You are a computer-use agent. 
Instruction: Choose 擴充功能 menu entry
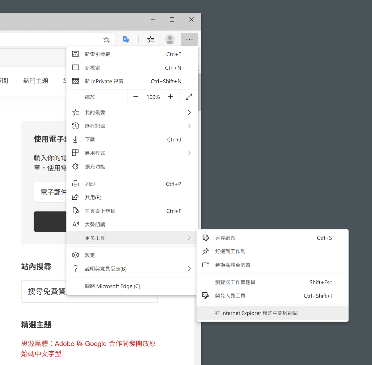(132, 167)
